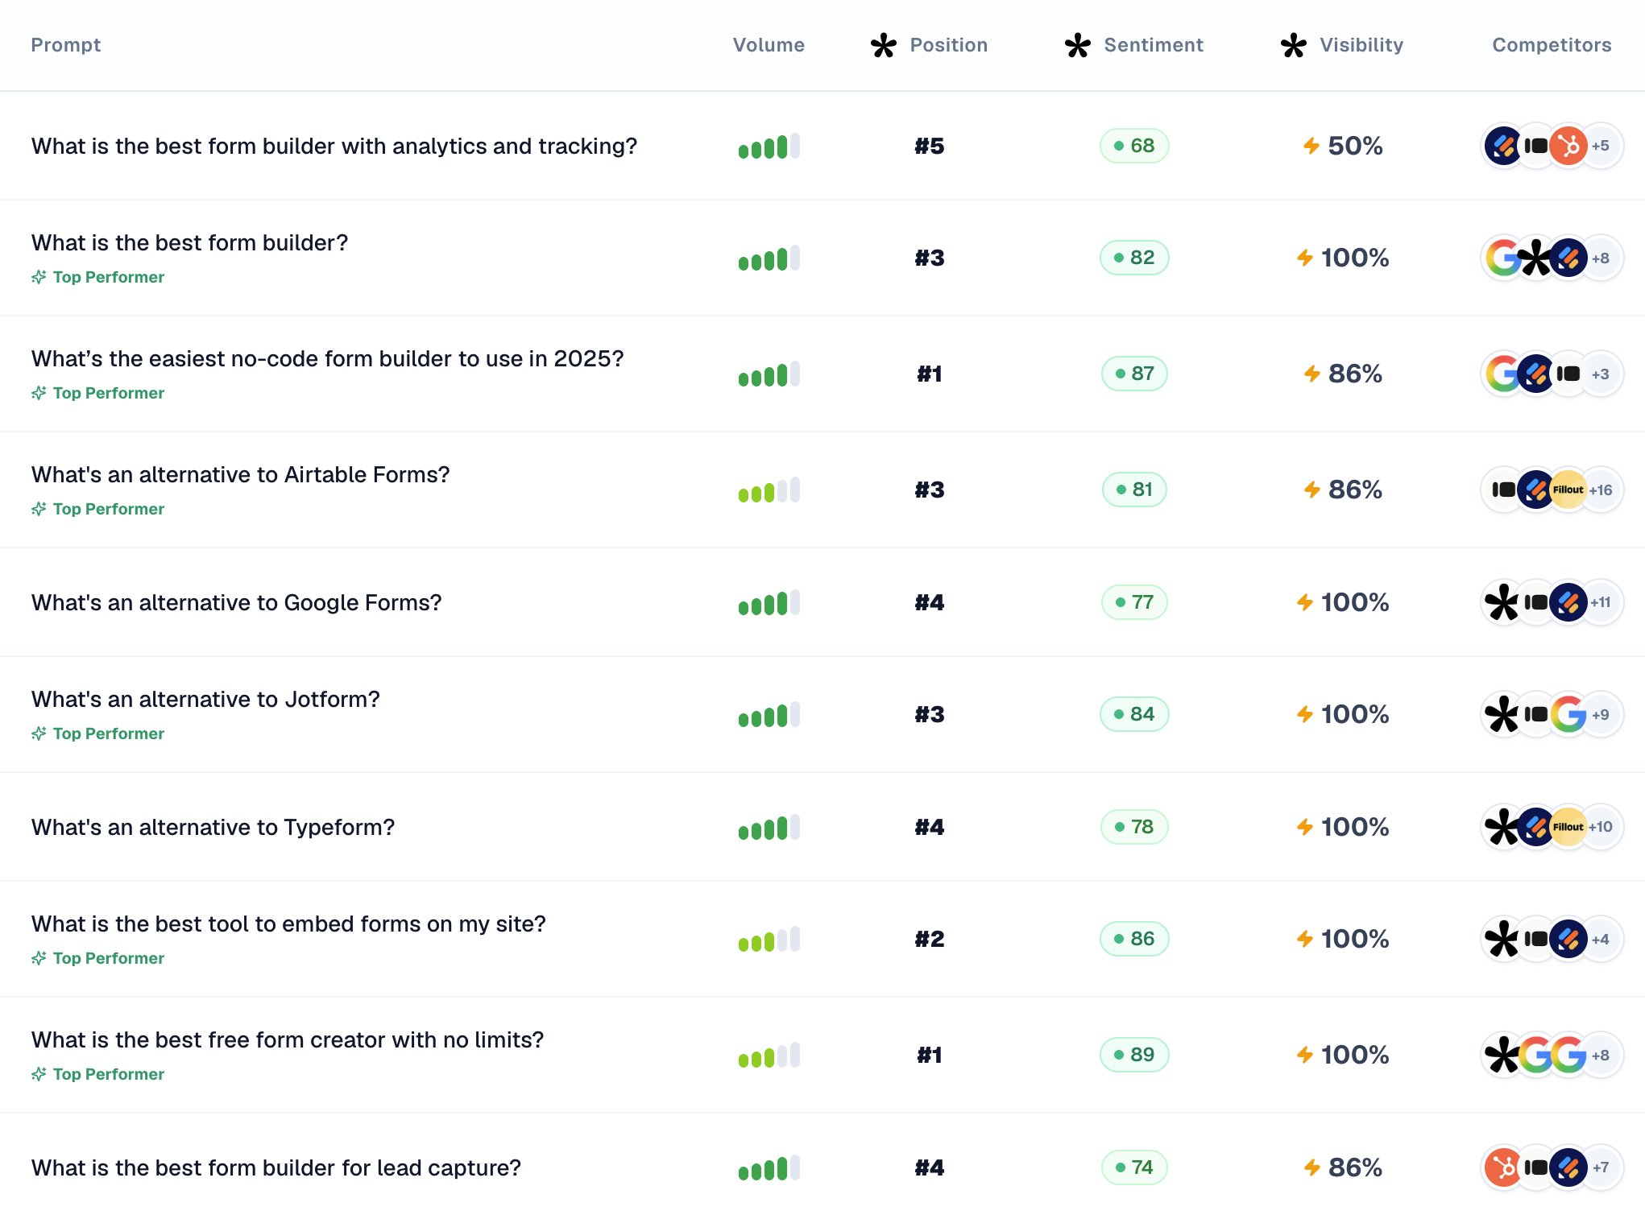Image resolution: width=1645 pixels, height=1219 pixels.
Task: Click Top Performer sparkle icon under Jotform prompt
Action: [x=39, y=733]
